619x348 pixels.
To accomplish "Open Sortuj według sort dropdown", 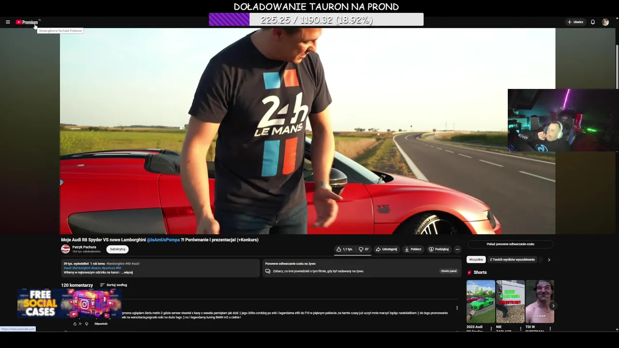I will (x=114, y=285).
